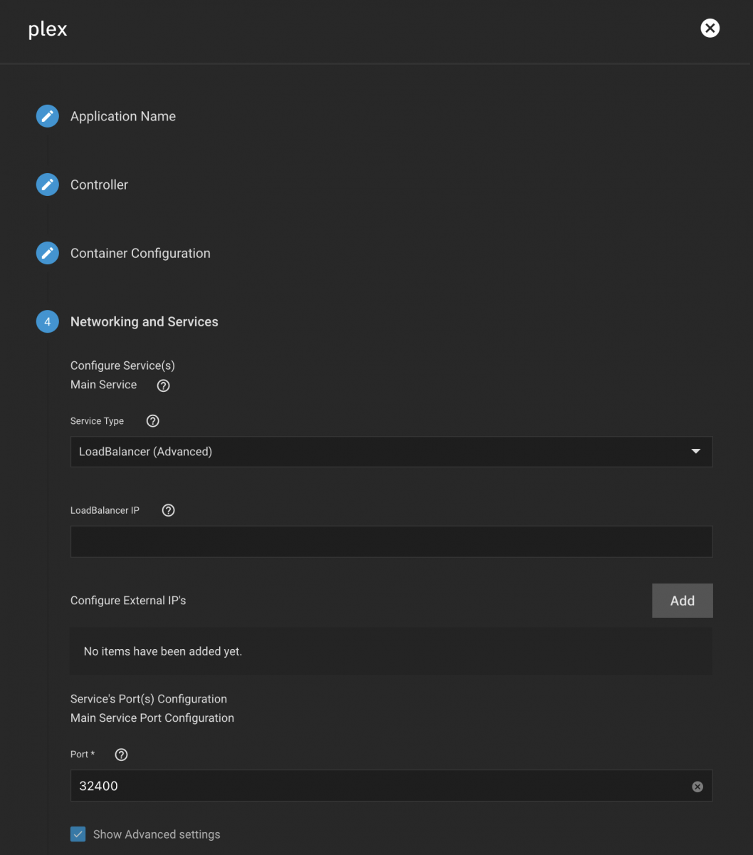Screen dimensions: 753x855
Task: Expand the Container Configuration step
Action: coord(140,253)
